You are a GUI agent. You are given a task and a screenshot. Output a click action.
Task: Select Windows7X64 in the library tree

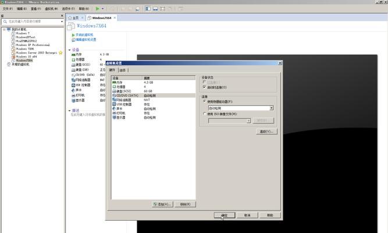[x=24, y=61]
